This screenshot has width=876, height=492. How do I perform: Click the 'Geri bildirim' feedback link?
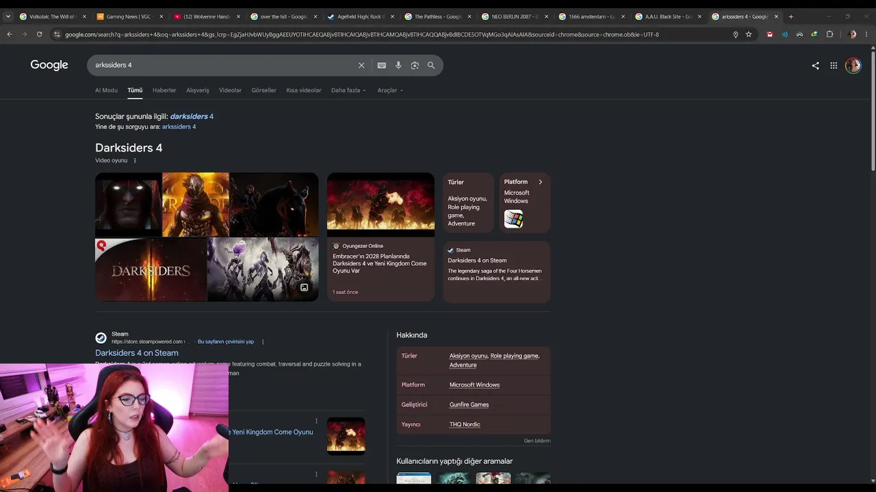(x=537, y=441)
